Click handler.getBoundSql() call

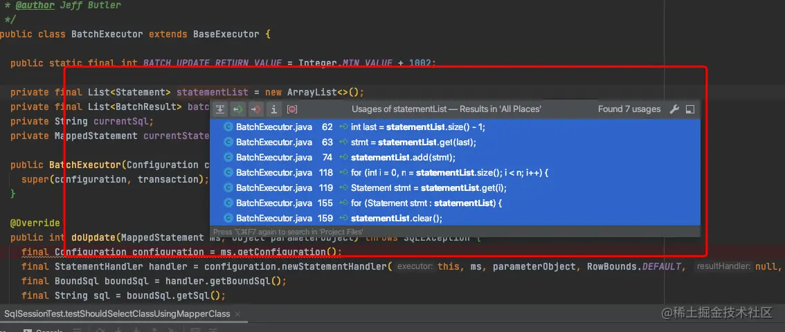(x=224, y=281)
